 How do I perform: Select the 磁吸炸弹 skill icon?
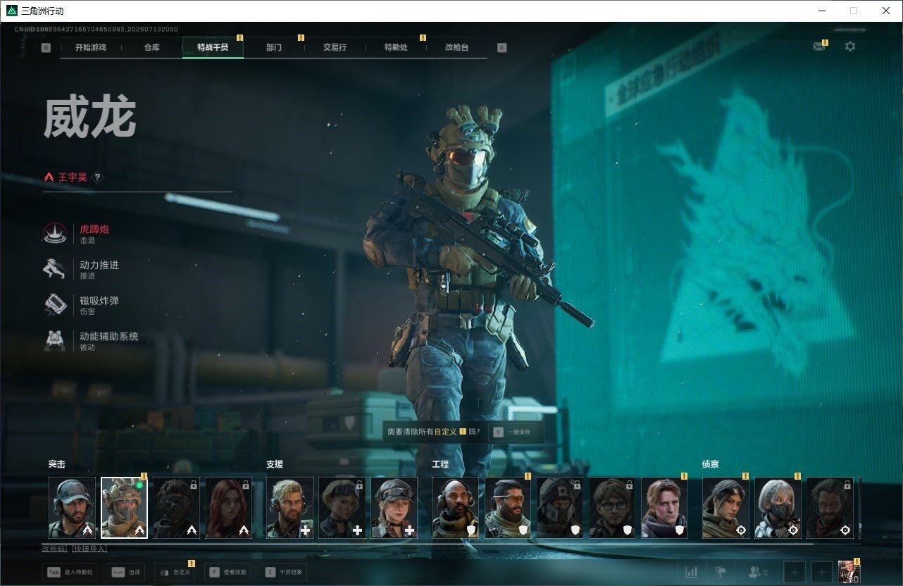55,305
